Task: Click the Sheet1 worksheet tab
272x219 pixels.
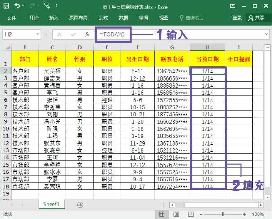Action: pos(51,204)
